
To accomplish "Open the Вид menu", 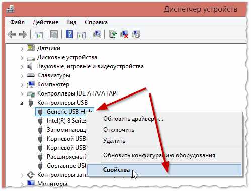I will click(x=71, y=22).
